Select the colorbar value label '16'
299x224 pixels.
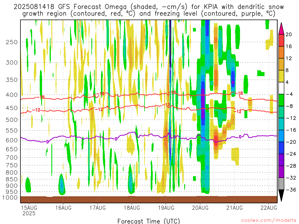[x=289, y=46]
